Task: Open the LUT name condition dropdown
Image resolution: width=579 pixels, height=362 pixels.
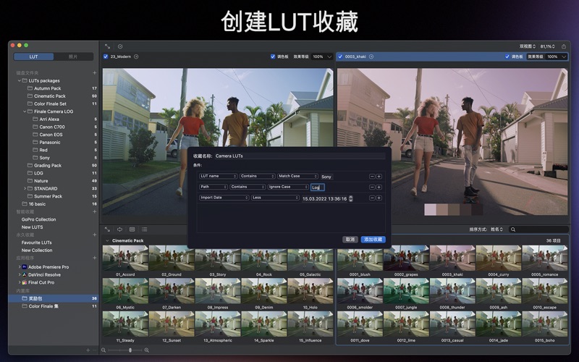Action: pyautogui.click(x=218, y=176)
